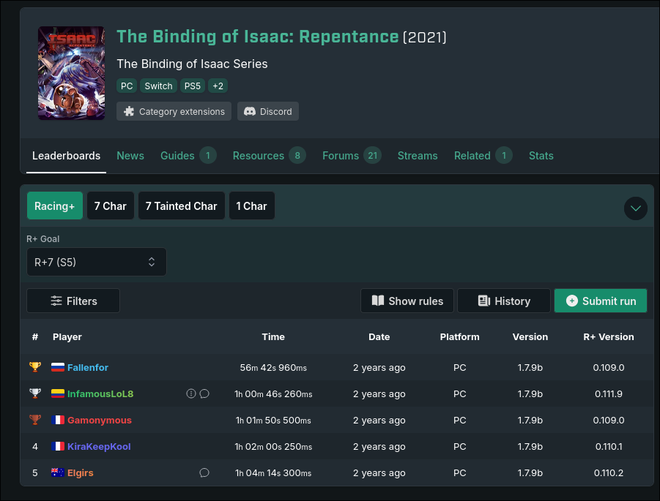Click The Binding of Isaac: Repentance title
This screenshot has width=660, height=501.
258,37
